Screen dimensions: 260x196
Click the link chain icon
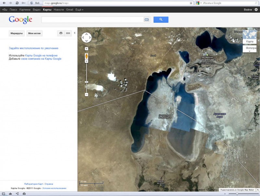point(68,33)
